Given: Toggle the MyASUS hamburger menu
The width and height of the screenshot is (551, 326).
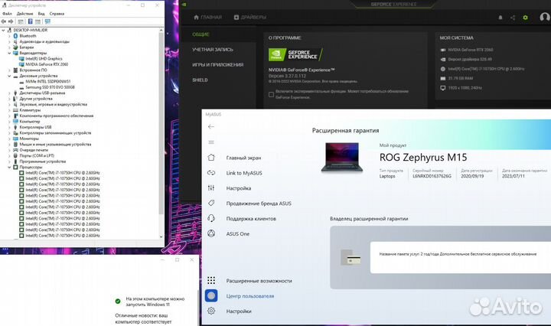Looking at the screenshot, I should tap(211, 142).
